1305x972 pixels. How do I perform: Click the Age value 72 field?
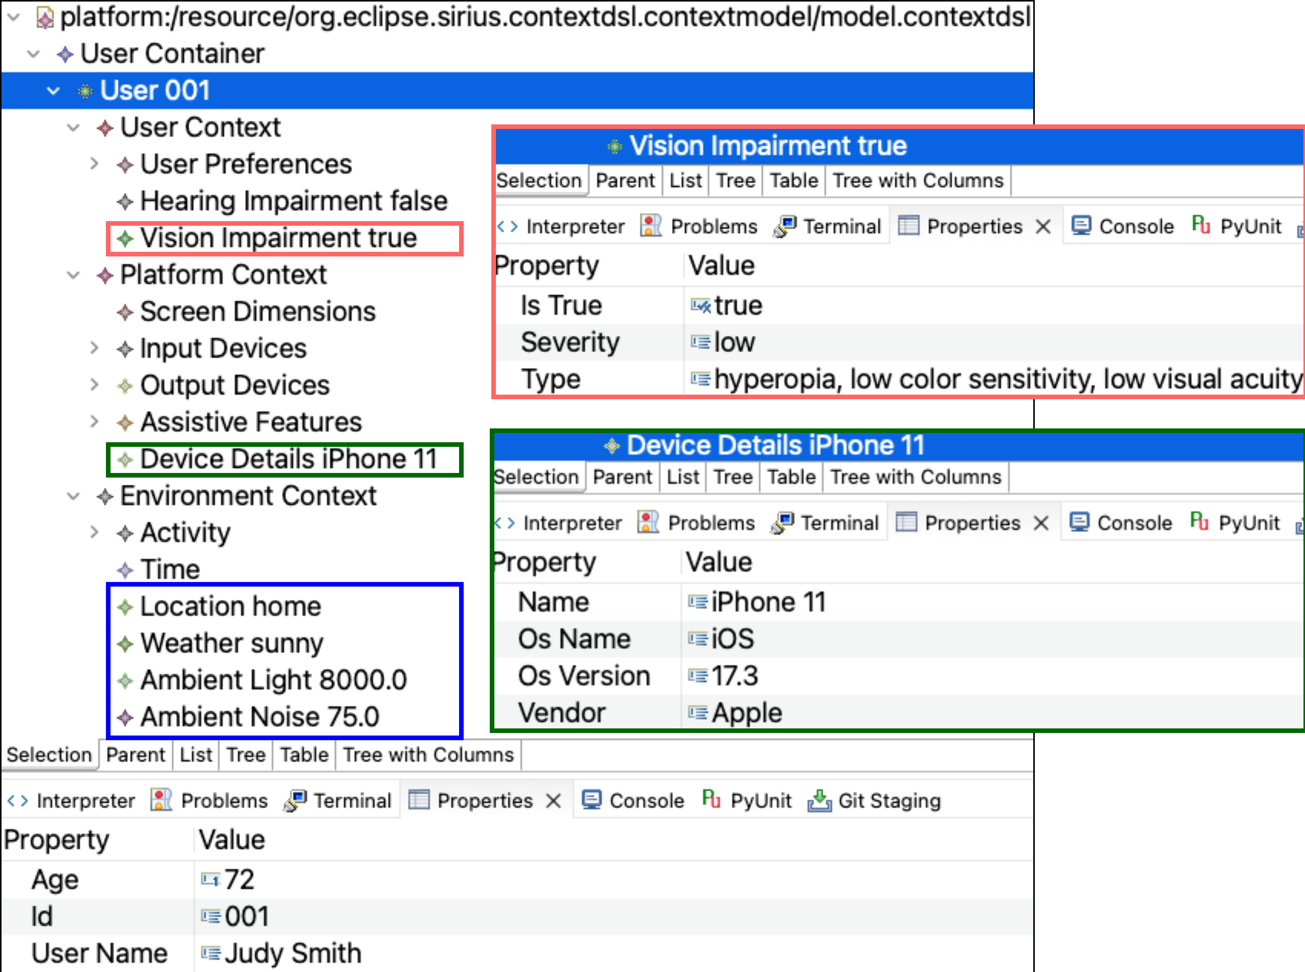(x=239, y=880)
